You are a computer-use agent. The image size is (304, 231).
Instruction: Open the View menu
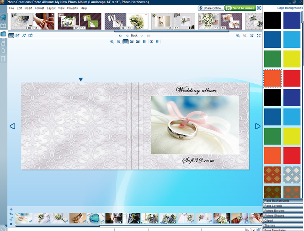tap(61, 8)
